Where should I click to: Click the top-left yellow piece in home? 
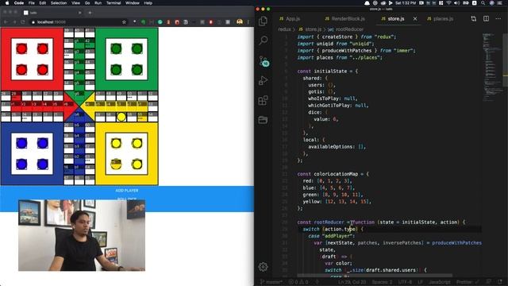(116, 143)
